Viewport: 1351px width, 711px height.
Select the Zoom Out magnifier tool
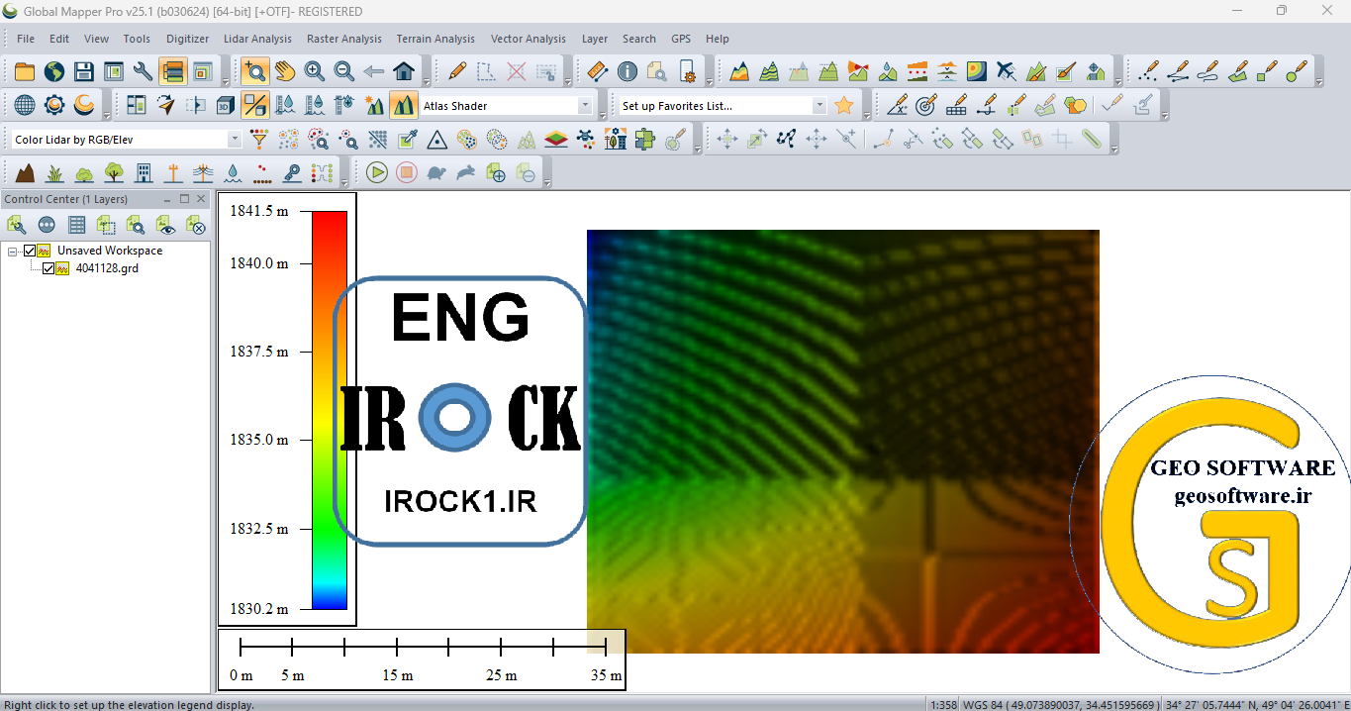pyautogui.click(x=344, y=71)
